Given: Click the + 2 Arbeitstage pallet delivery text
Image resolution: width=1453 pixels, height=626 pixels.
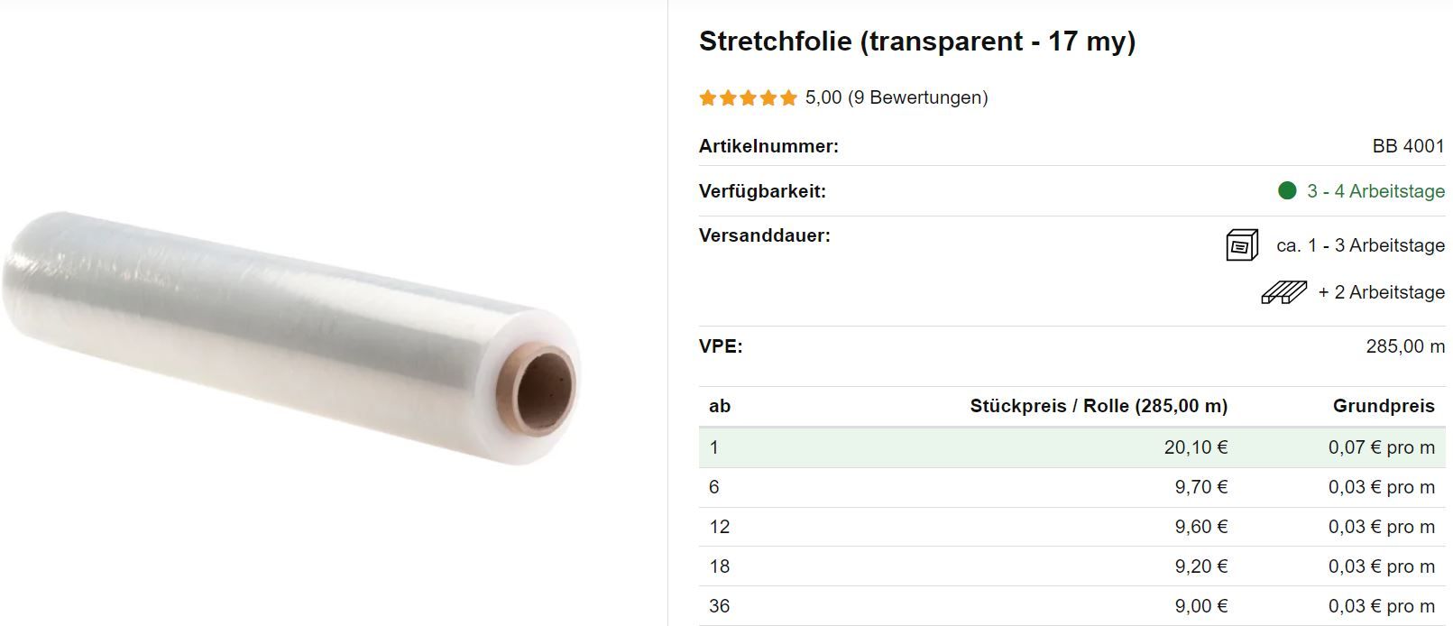Looking at the screenshot, I should (1381, 292).
